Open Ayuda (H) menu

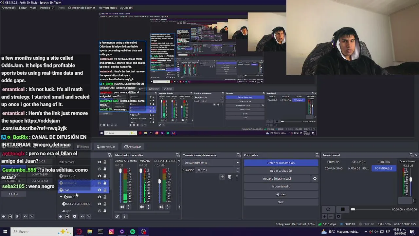[127, 8]
